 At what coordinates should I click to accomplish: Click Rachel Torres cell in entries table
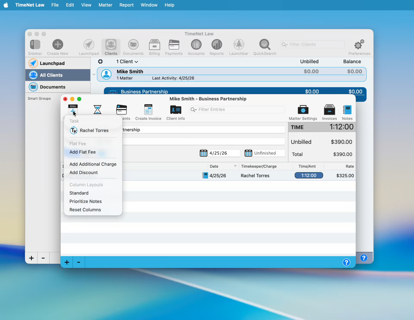click(255, 176)
